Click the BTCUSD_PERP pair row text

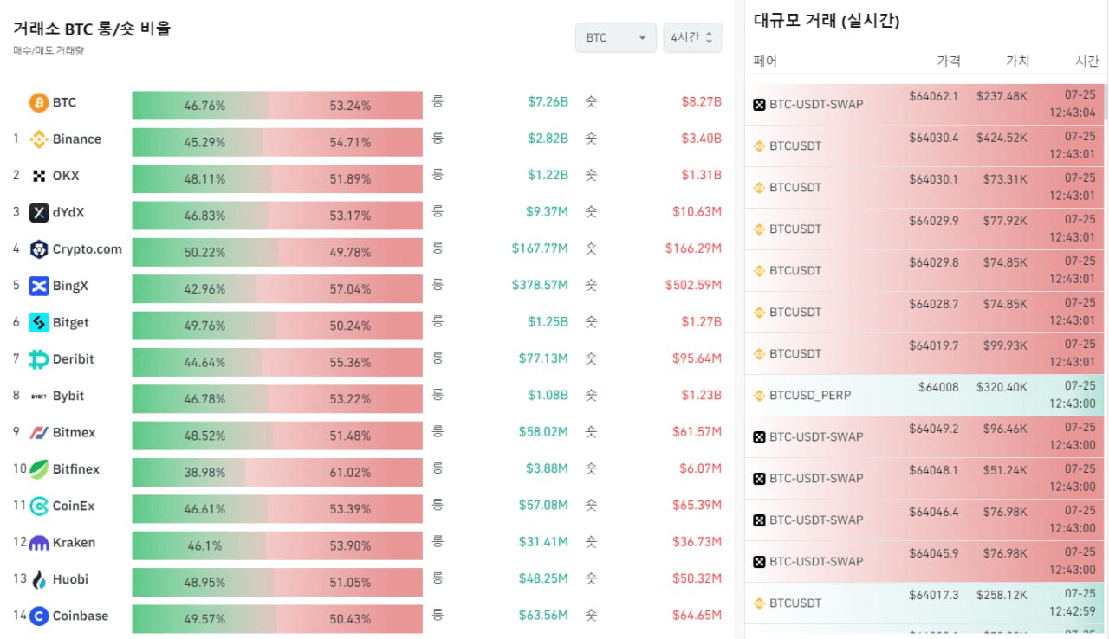point(810,396)
